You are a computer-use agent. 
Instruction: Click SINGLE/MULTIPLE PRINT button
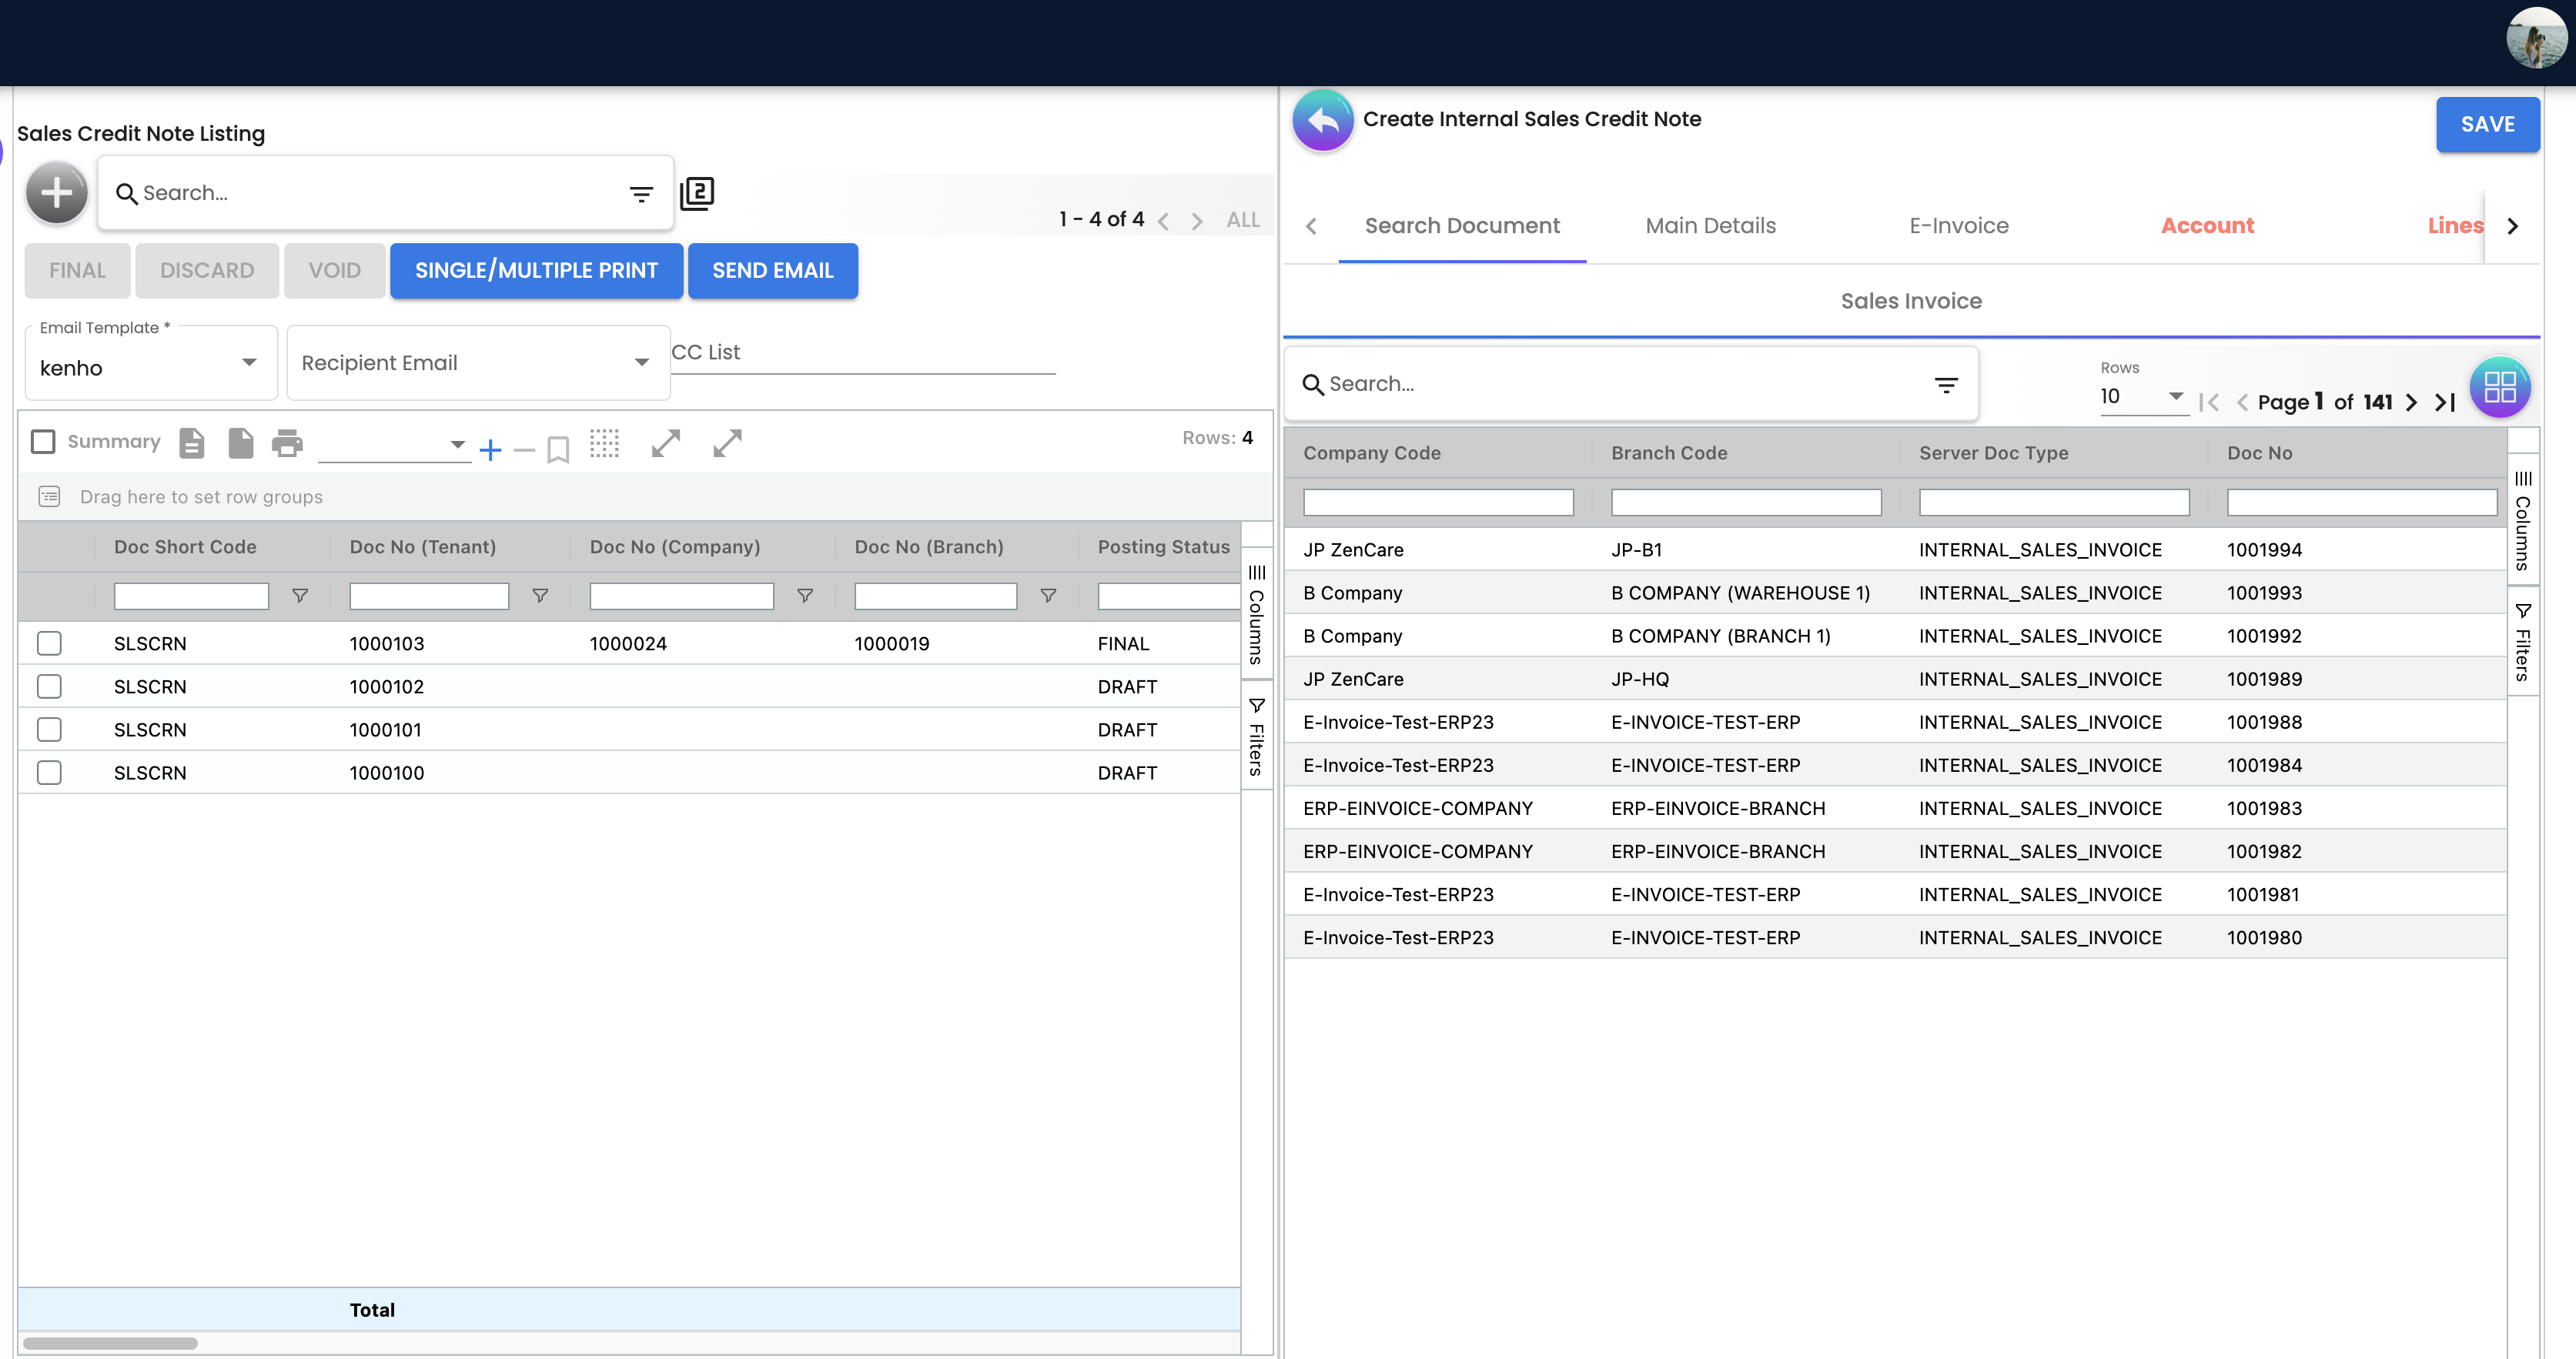(x=536, y=271)
